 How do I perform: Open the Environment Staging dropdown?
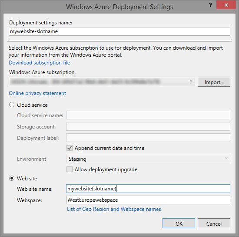point(148,159)
